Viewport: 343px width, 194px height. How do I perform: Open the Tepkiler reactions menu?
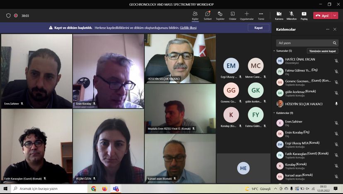220,15
